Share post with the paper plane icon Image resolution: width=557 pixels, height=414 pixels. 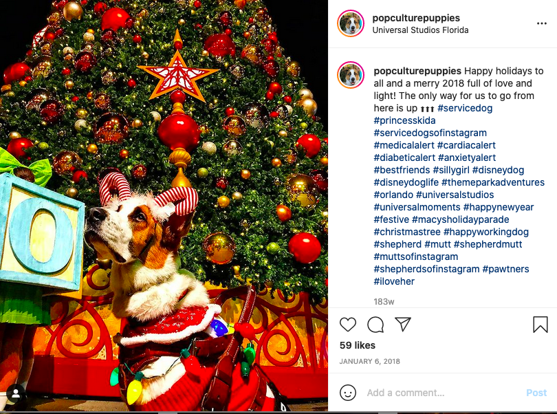pyautogui.click(x=403, y=324)
